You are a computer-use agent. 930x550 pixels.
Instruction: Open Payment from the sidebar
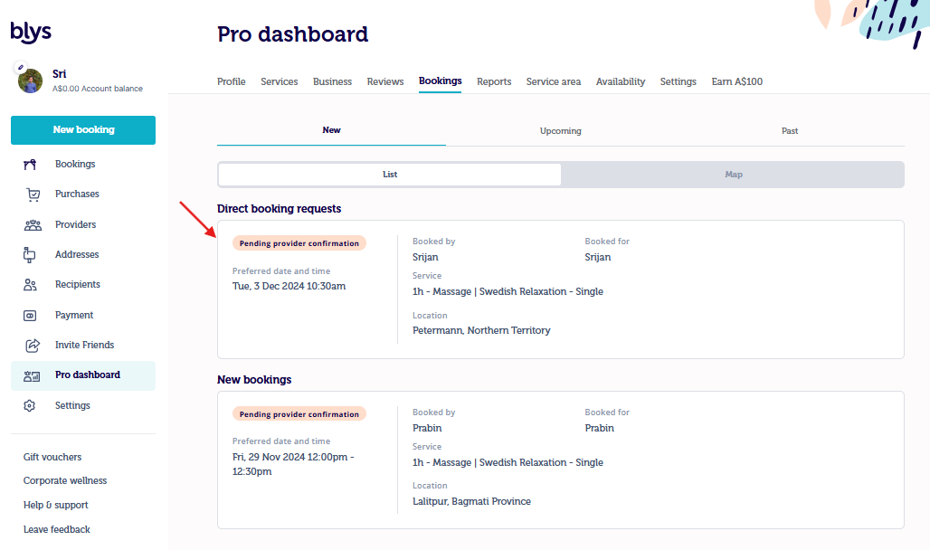(x=74, y=315)
